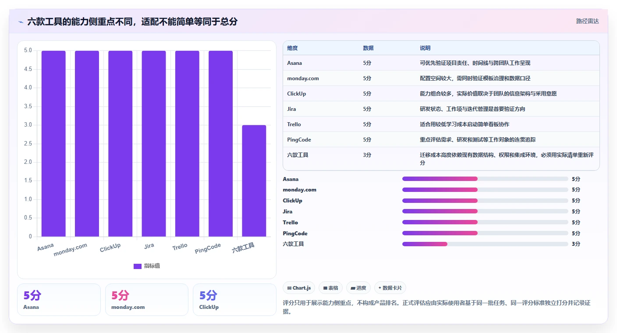Click the description 重点评估需求、研发和测试等工作对象的连贯追踪
This screenshot has width=617, height=333.
478,140
